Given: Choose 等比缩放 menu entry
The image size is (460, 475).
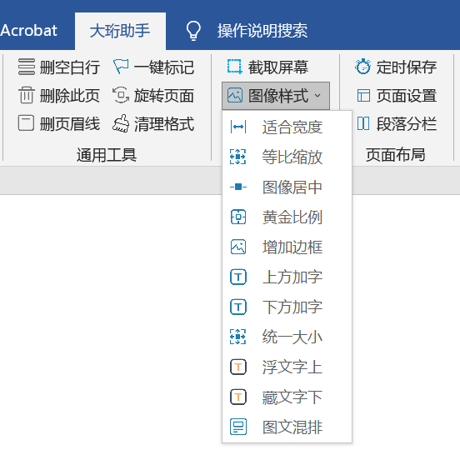Looking at the screenshot, I should click(x=287, y=157).
